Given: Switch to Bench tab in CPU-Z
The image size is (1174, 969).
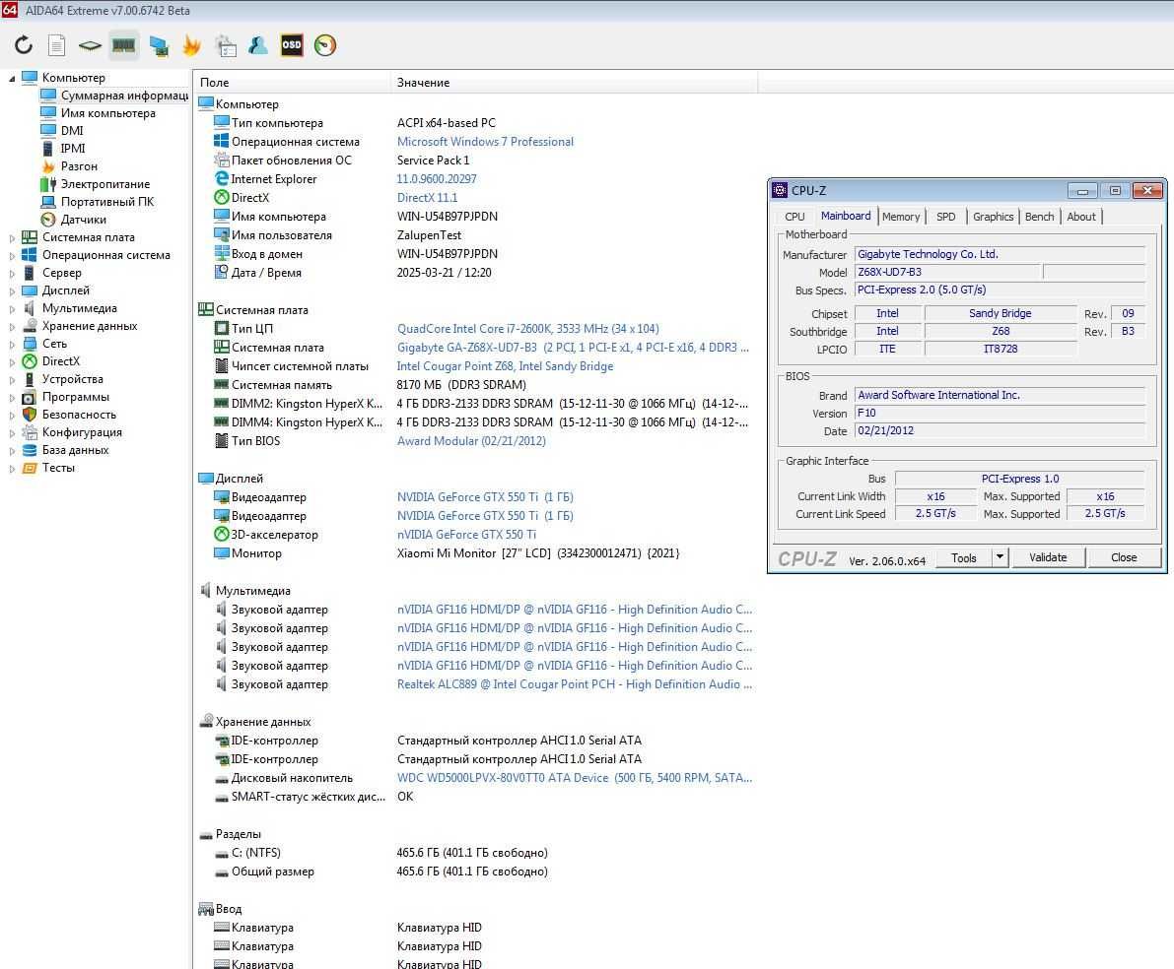Looking at the screenshot, I should (1039, 217).
